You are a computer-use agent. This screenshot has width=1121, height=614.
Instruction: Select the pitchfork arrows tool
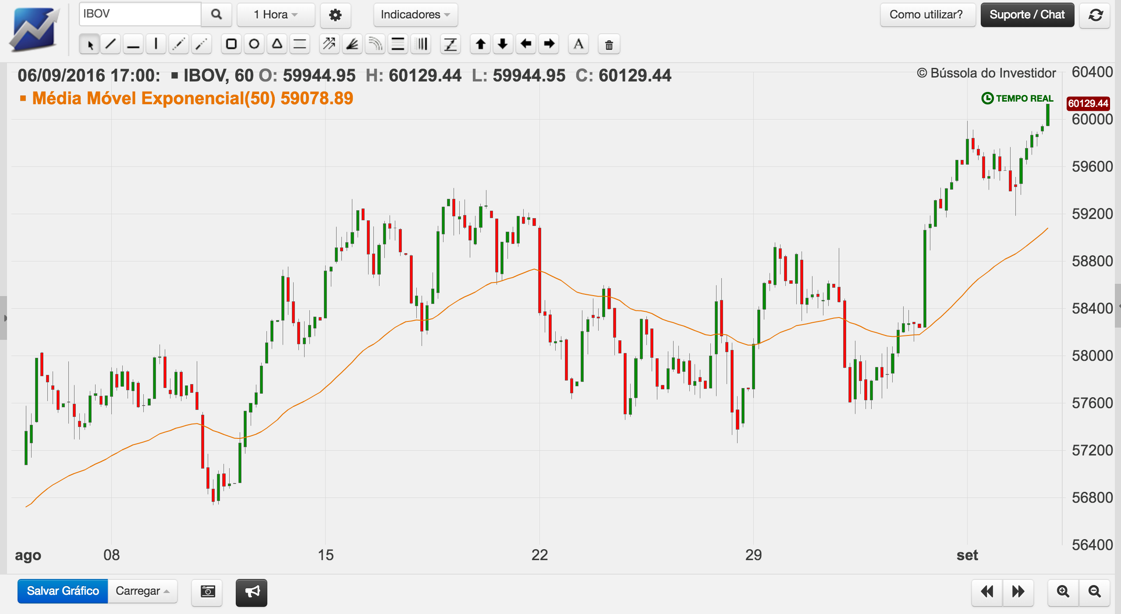point(330,44)
